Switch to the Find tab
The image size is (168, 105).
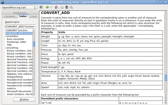click(x=34, y=16)
